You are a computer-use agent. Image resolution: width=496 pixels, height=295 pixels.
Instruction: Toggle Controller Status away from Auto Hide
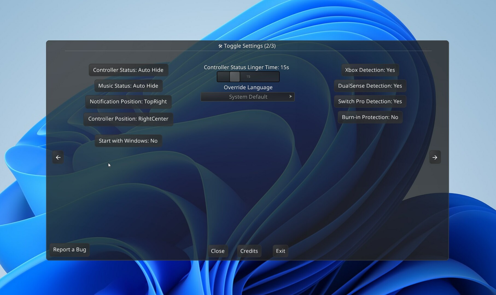click(x=128, y=70)
